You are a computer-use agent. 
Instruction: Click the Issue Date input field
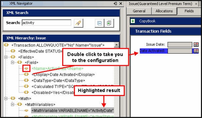click(180, 45)
